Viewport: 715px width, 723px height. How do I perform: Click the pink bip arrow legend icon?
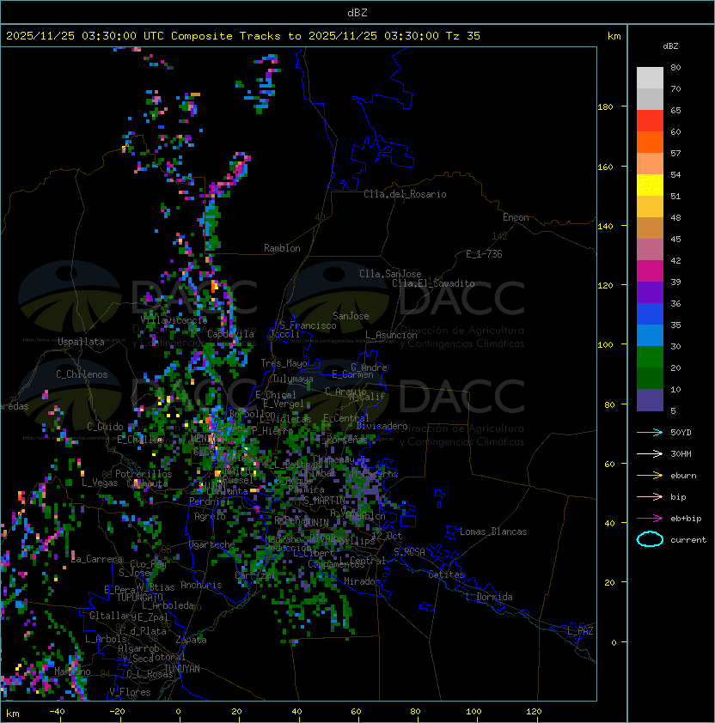pos(650,497)
